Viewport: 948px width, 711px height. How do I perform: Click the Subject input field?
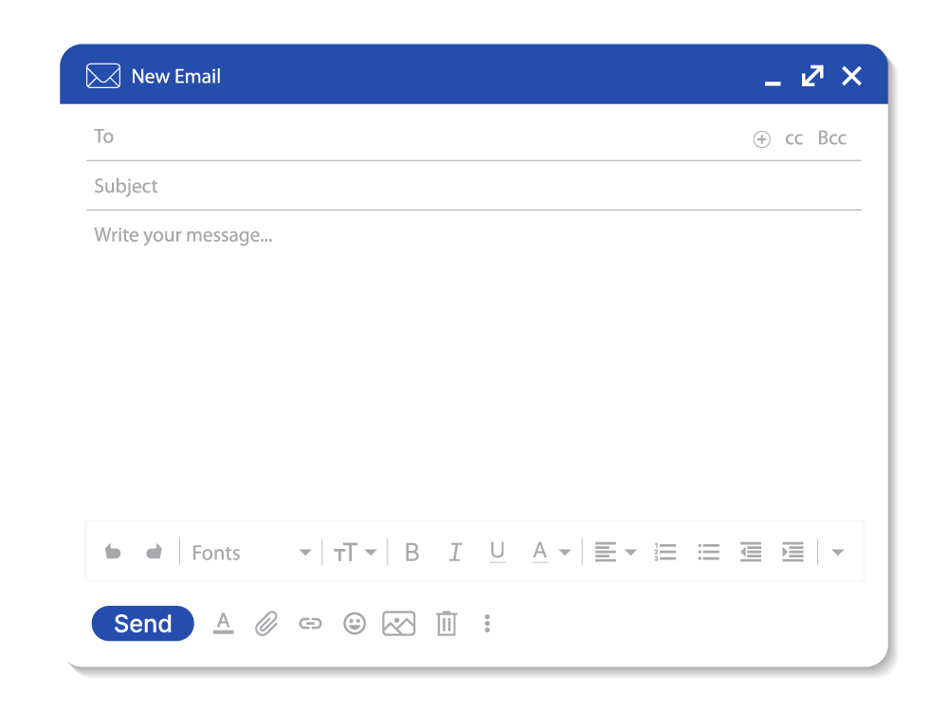379,186
